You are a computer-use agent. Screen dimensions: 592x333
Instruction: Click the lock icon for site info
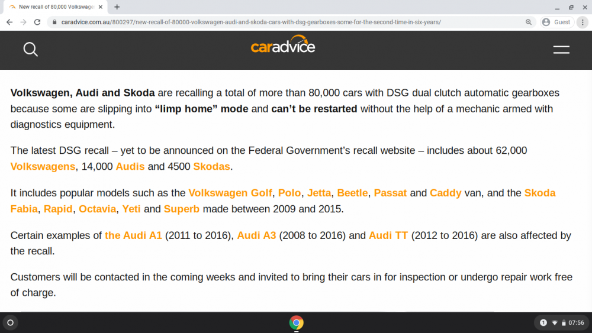[x=54, y=22]
